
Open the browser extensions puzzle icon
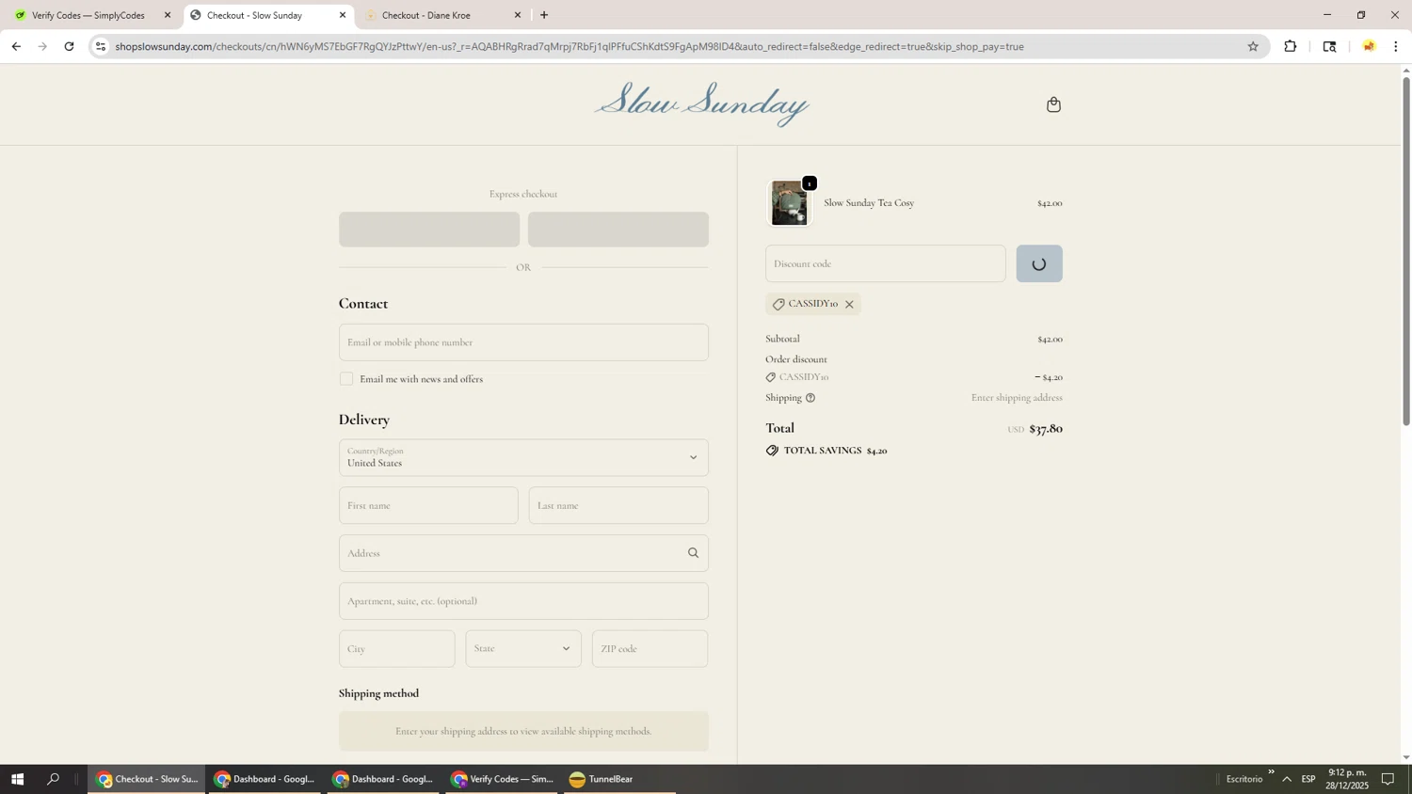point(1291,46)
